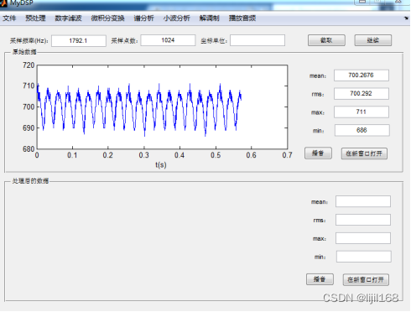Click the 采样频率(Hz) label
The height and width of the screenshot is (312, 411).
pyautogui.click(x=29, y=41)
